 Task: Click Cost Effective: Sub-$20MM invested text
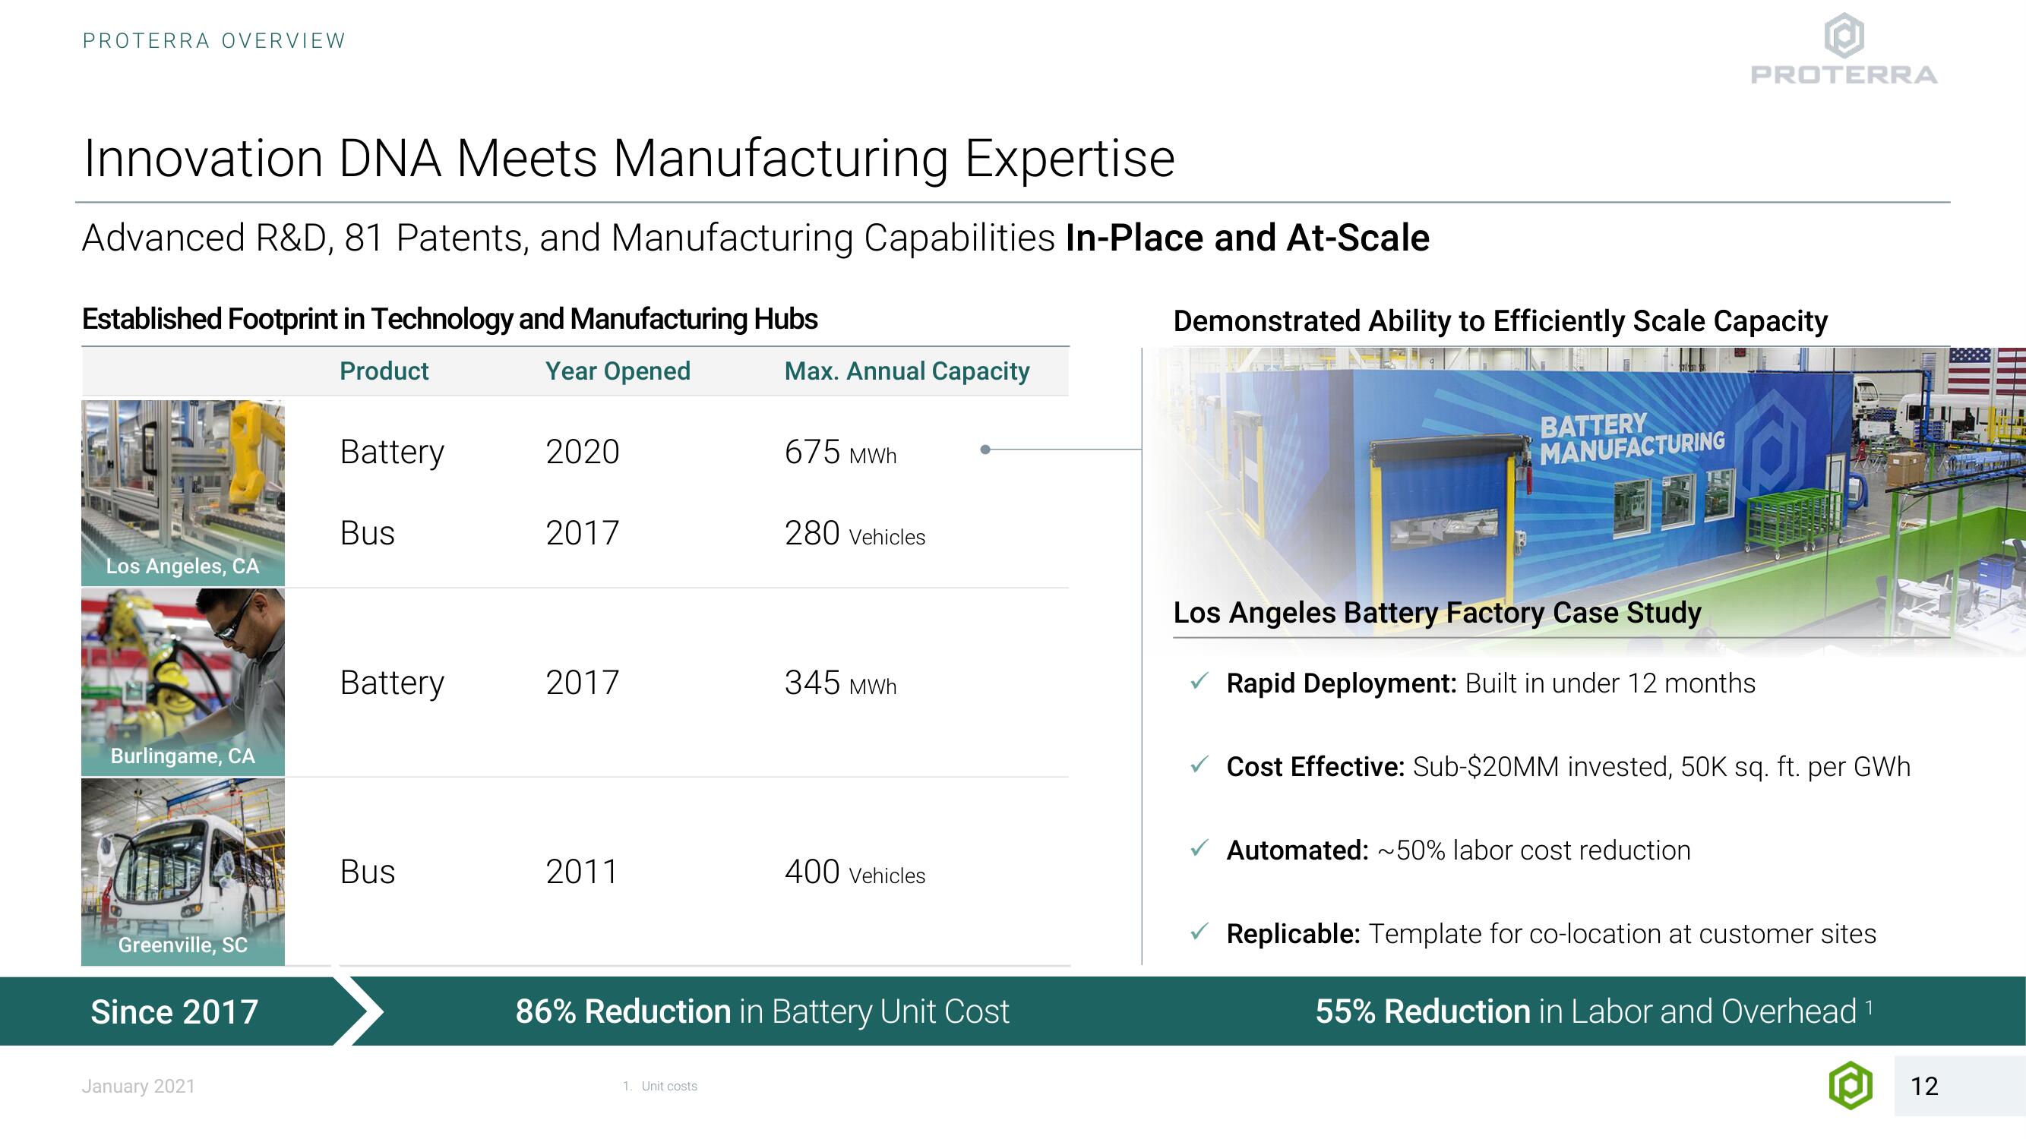[1568, 767]
